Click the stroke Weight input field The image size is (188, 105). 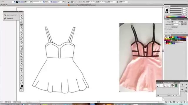click(176, 22)
